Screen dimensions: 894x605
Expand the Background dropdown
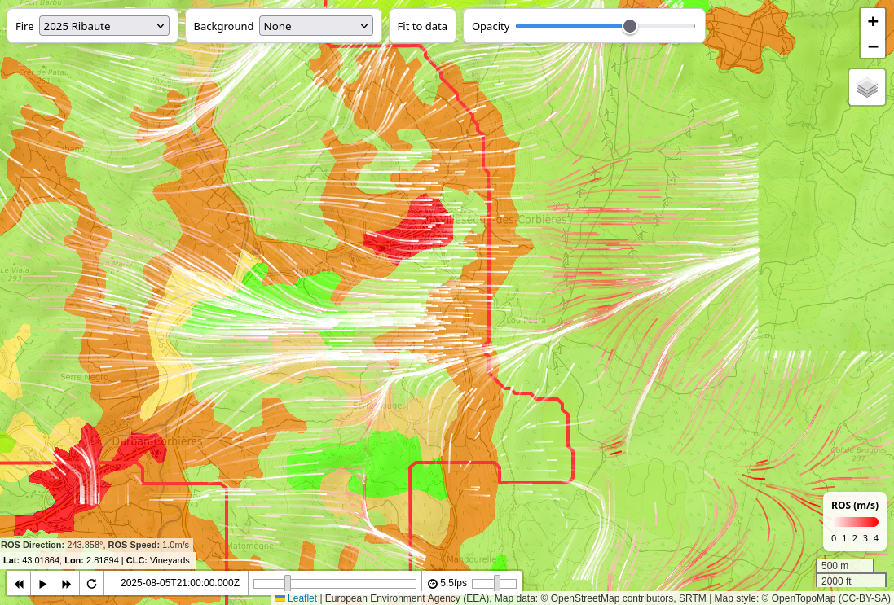pos(315,26)
